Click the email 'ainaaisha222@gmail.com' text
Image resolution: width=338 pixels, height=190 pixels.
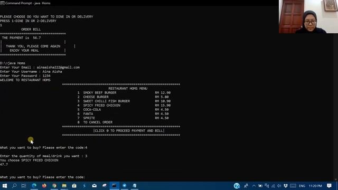click(x=58, y=68)
